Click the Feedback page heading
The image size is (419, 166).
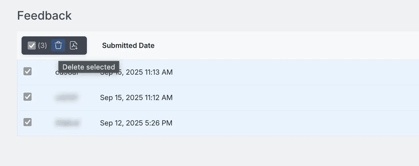tap(44, 15)
